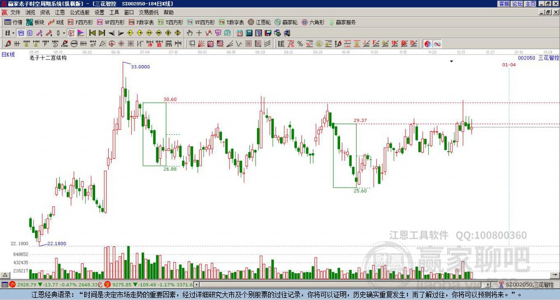Image resolution: width=560 pixels, height=300 pixels.
Task: Click the 01-04 date marker
Action: tap(509, 65)
